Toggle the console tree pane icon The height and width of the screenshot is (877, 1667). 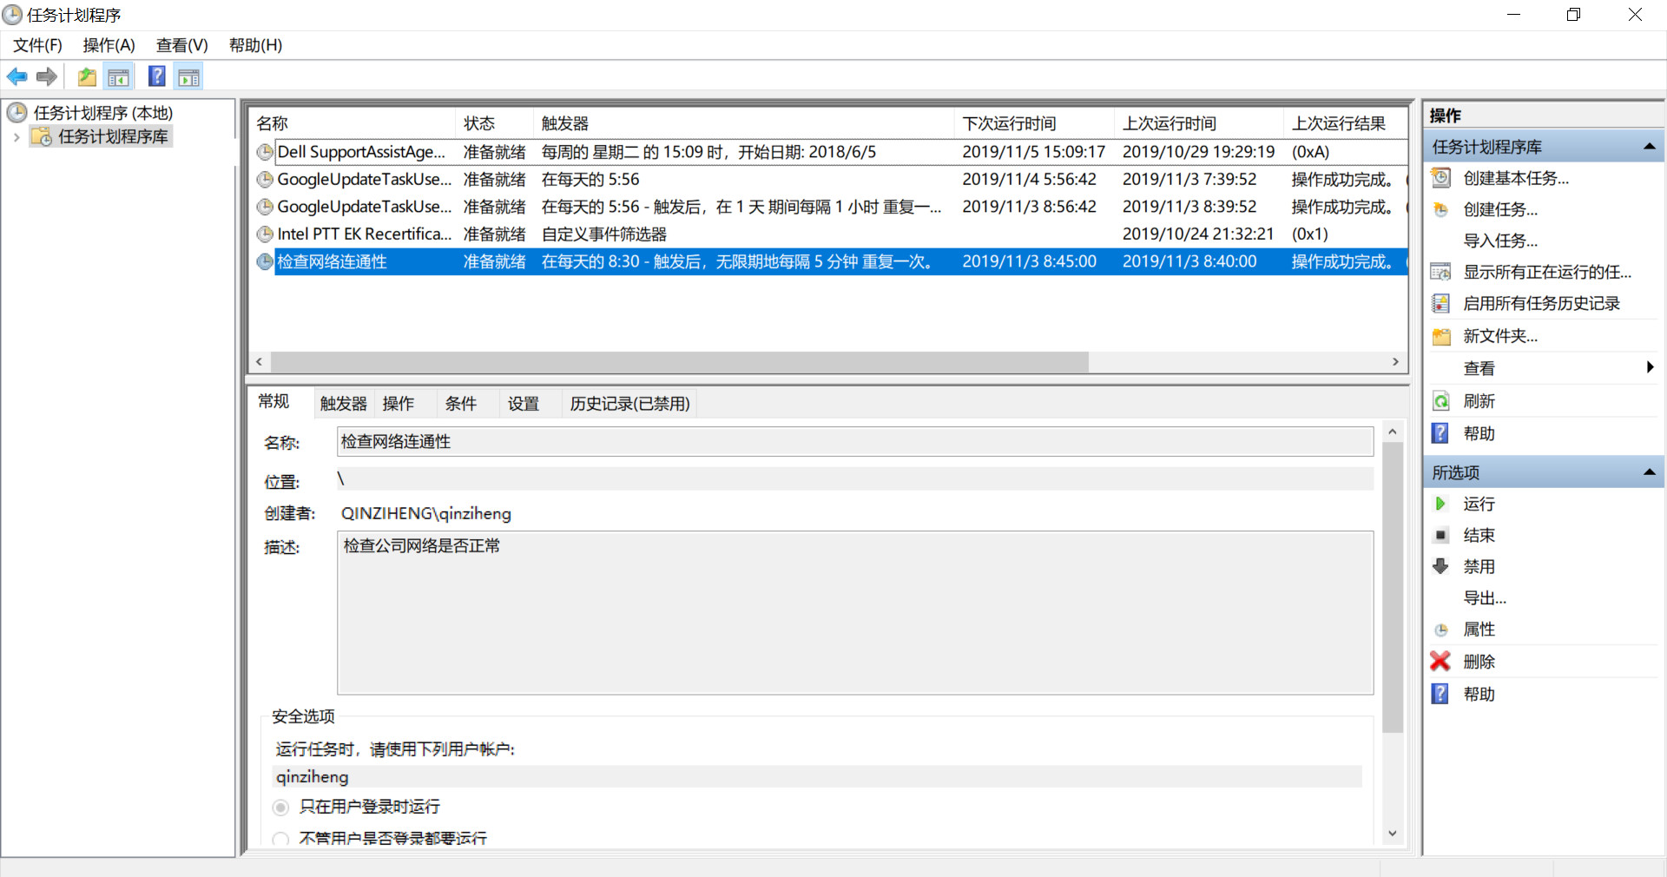coord(119,76)
